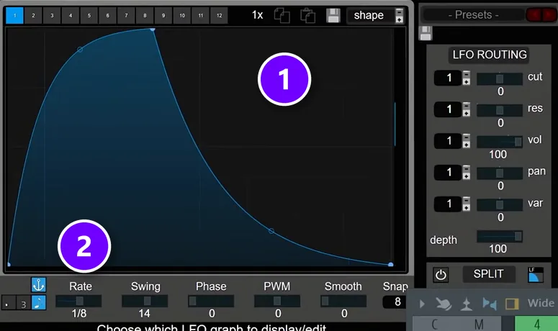The image size is (558, 331).
Task: Click the minus on the res LFO stepper
Action: [466, 106]
